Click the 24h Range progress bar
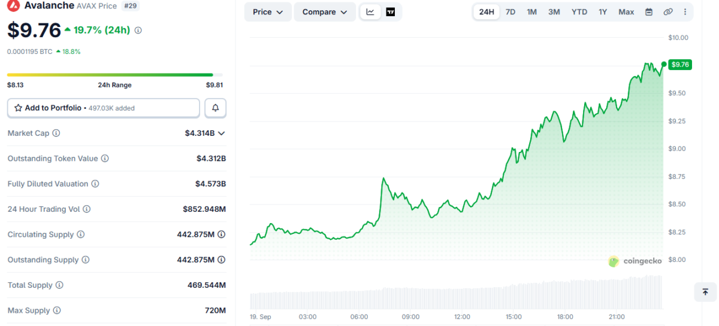 115,75
